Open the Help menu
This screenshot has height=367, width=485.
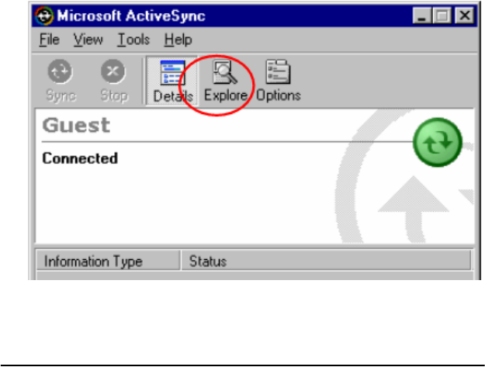(178, 40)
